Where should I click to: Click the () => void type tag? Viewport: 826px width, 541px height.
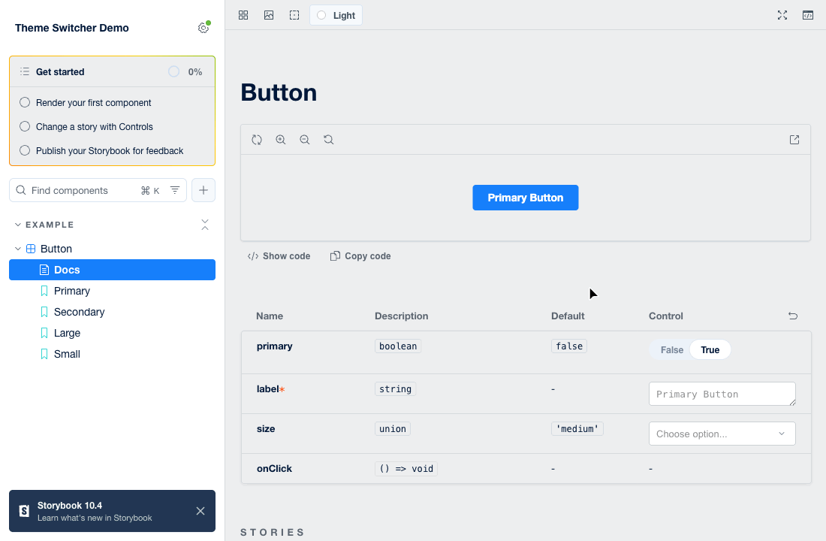(406, 469)
